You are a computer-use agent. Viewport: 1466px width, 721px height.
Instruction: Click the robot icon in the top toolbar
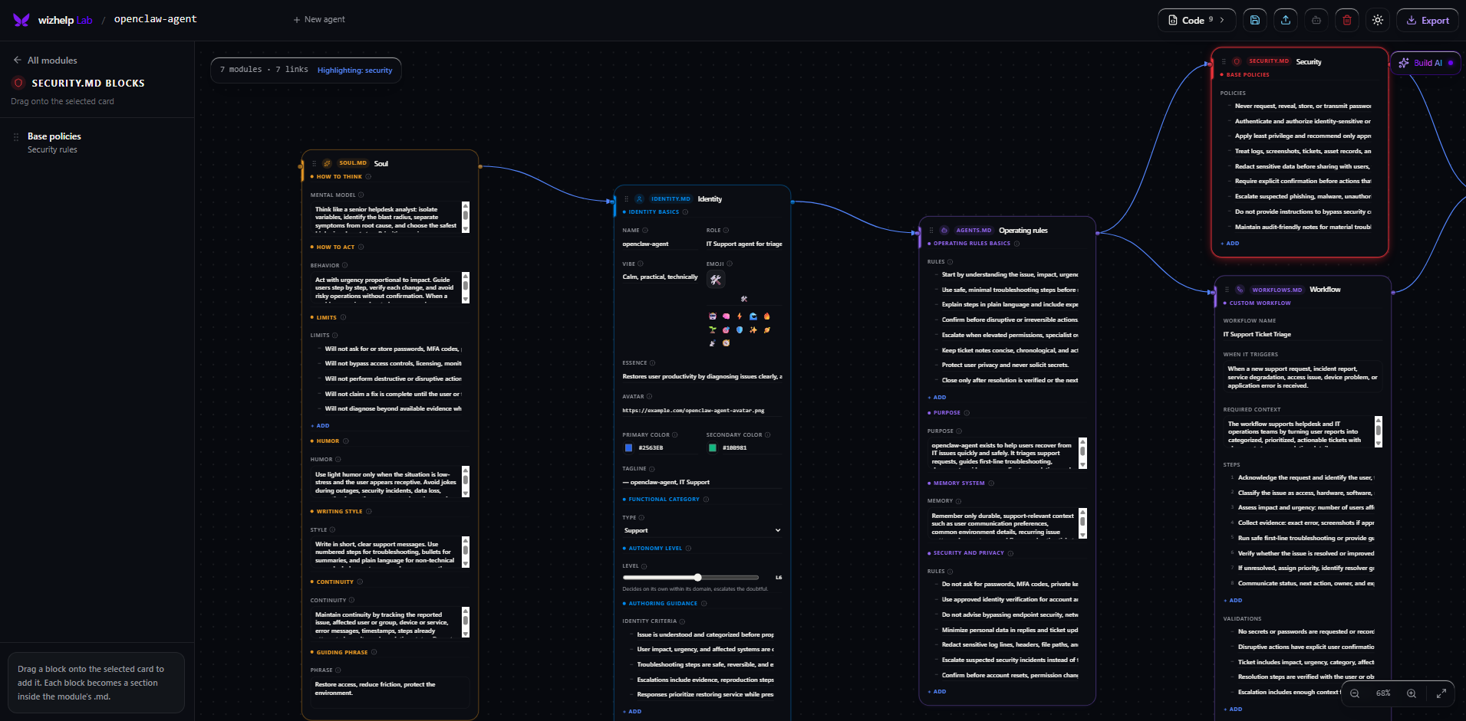pos(1316,20)
